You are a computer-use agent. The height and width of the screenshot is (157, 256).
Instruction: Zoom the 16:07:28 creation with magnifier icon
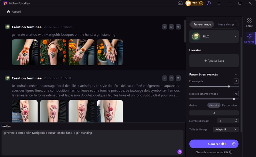[164, 27]
